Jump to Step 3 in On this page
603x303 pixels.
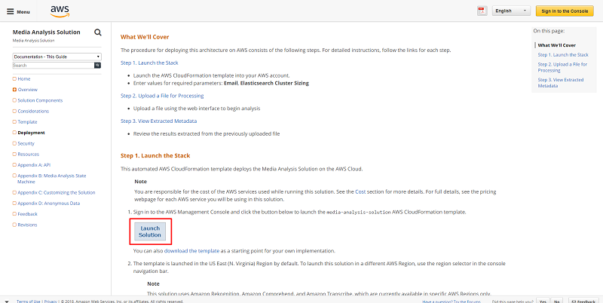561,83
